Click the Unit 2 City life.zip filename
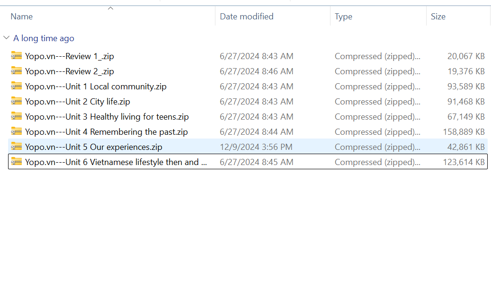491x287 pixels. click(78, 102)
